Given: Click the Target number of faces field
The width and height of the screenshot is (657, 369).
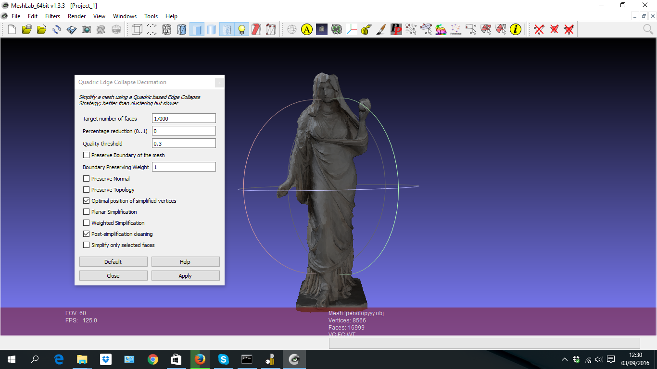Looking at the screenshot, I should [x=184, y=119].
